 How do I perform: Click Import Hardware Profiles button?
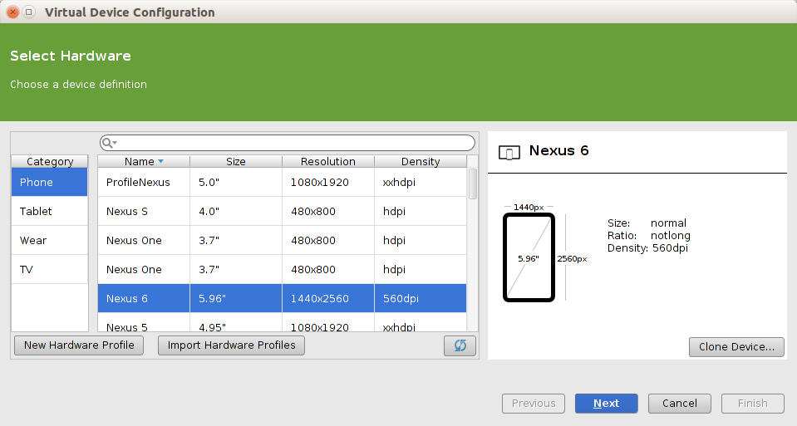(x=232, y=345)
